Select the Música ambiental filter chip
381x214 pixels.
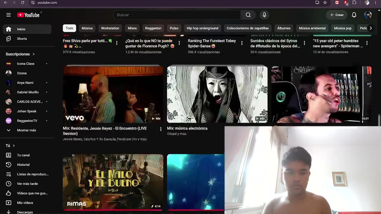coord(312,28)
